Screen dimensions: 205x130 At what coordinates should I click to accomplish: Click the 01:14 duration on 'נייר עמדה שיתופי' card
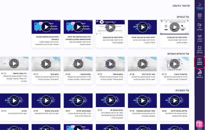click(x=4, y=74)
